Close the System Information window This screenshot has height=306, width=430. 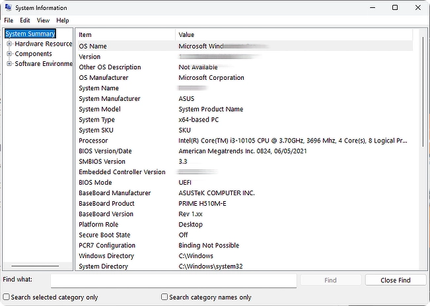tap(417, 7)
